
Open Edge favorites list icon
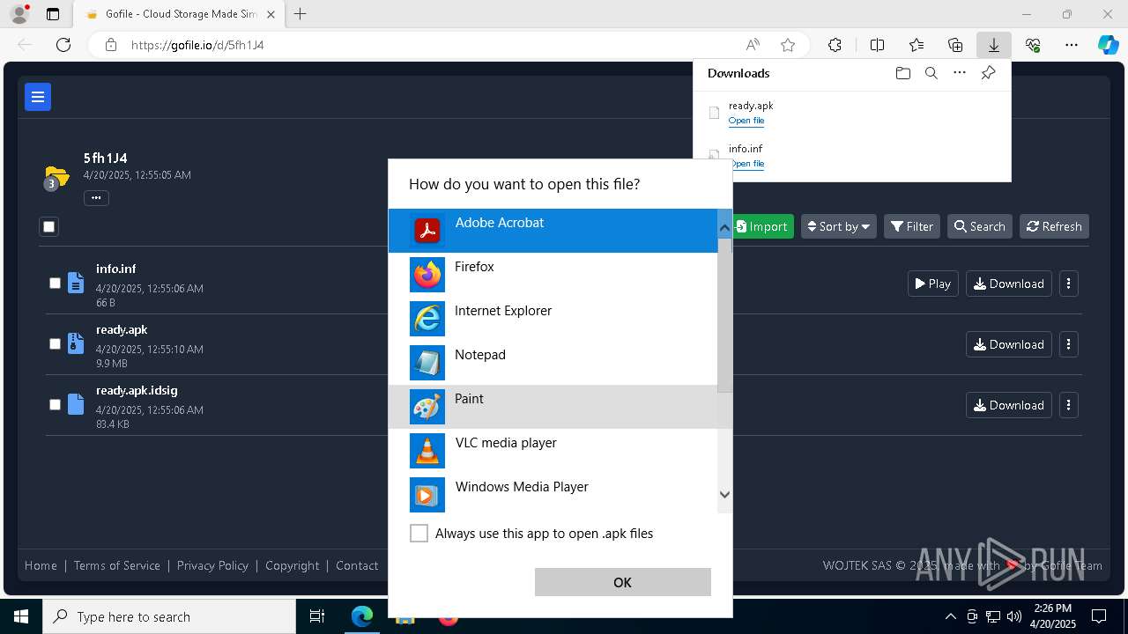pyautogui.click(x=916, y=45)
